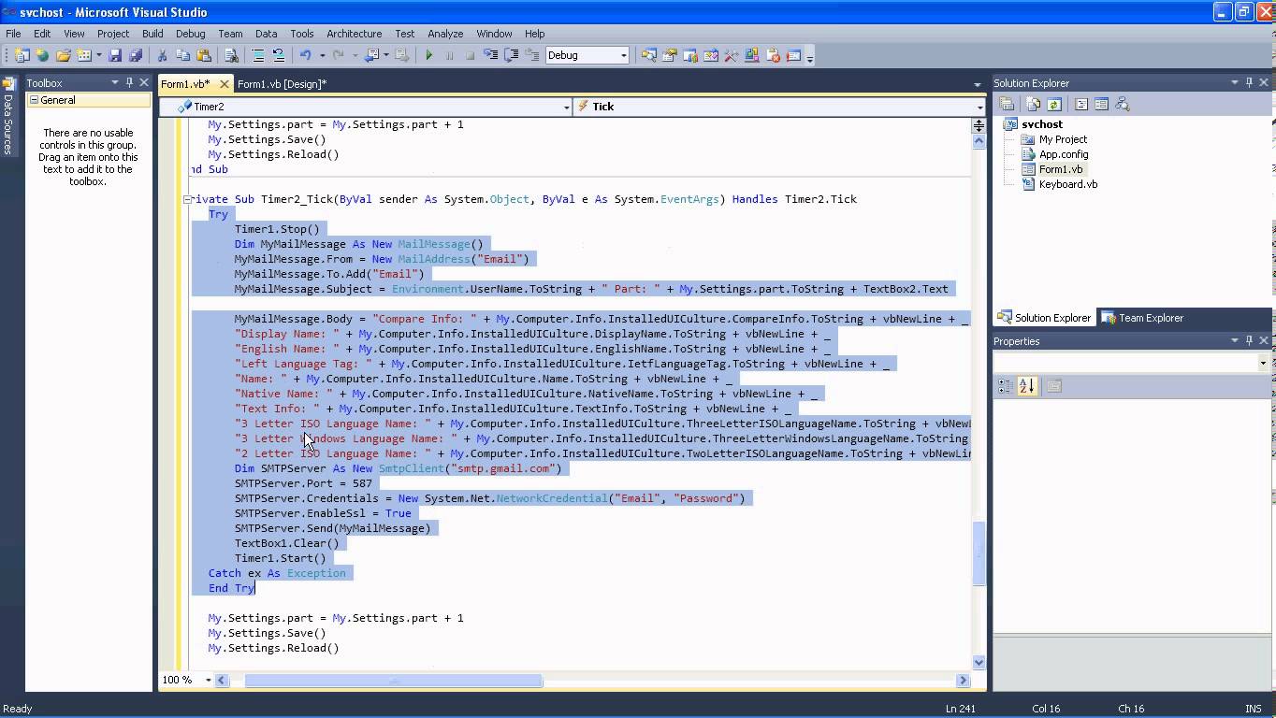
Task: Open the Add New Item dropdown arrow
Action: point(98,55)
